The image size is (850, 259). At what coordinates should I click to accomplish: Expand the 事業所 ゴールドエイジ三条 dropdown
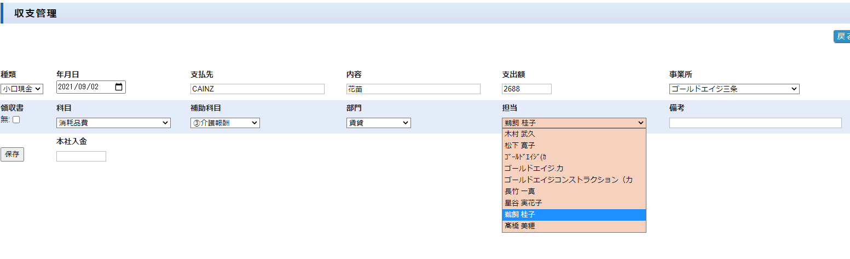(x=733, y=89)
